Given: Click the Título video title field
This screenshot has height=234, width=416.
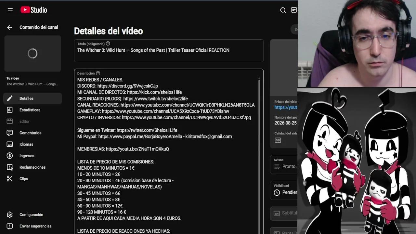Looking at the screenshot, I should [x=169, y=50].
